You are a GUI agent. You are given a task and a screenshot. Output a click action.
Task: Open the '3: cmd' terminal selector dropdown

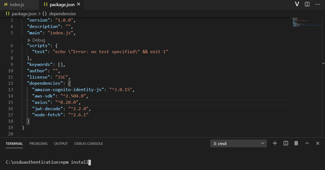coord(238,143)
